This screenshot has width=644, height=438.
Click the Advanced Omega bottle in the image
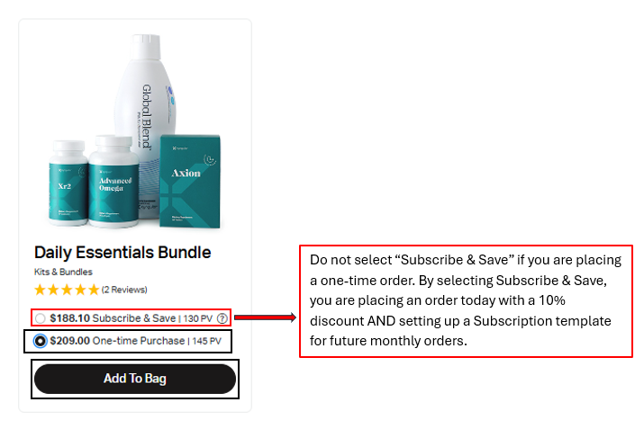click(113, 182)
